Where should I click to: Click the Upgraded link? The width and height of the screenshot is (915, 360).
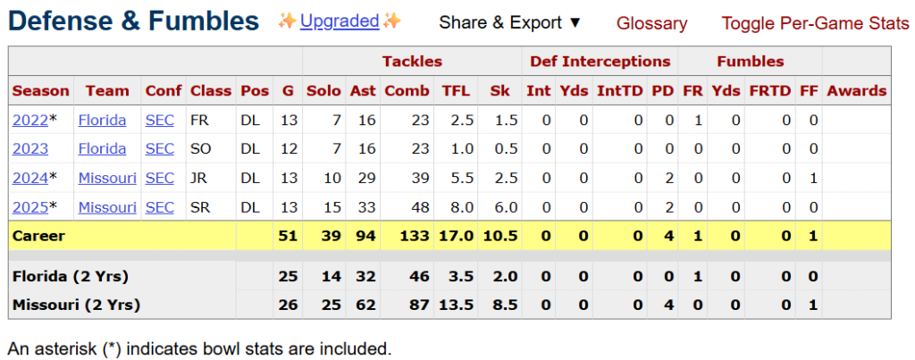point(340,21)
